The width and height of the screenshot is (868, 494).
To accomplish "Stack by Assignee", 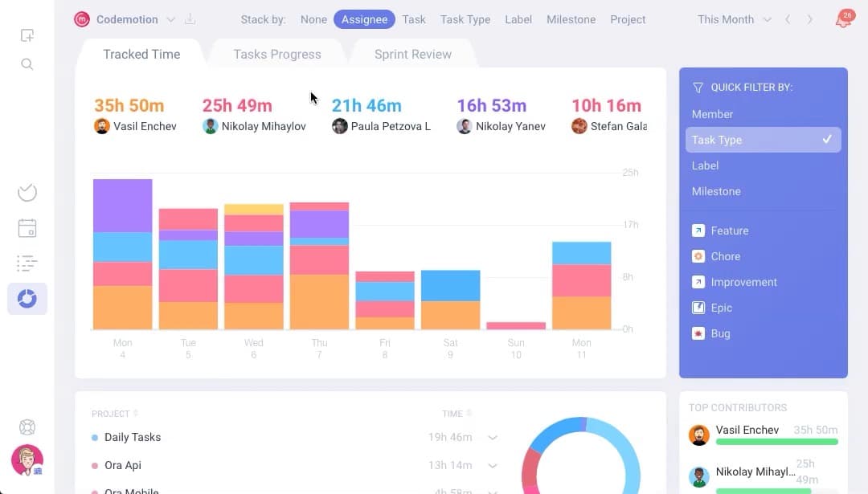I will click(x=364, y=19).
